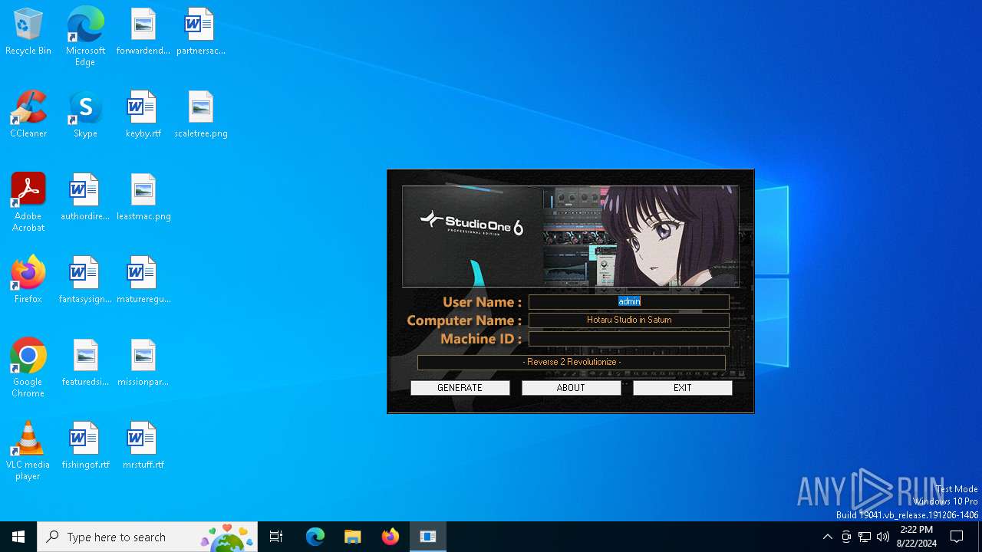Open Edge from the taskbar

[315, 537]
